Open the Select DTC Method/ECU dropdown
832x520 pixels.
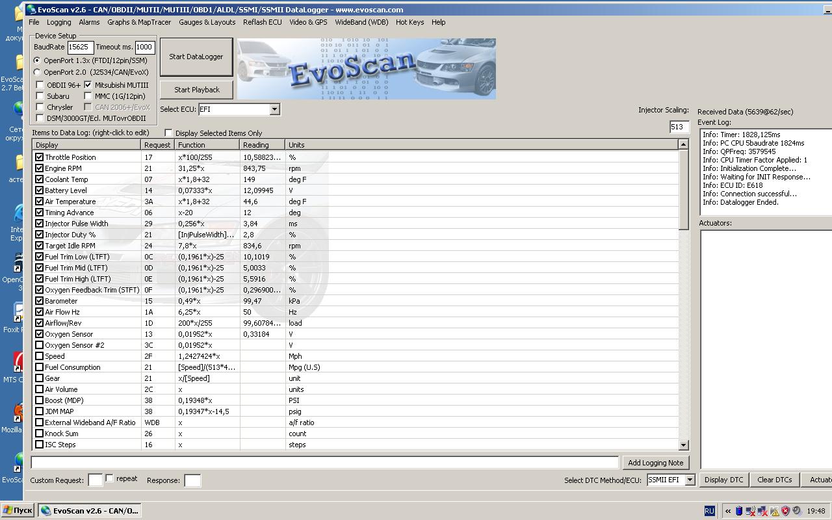pos(690,480)
